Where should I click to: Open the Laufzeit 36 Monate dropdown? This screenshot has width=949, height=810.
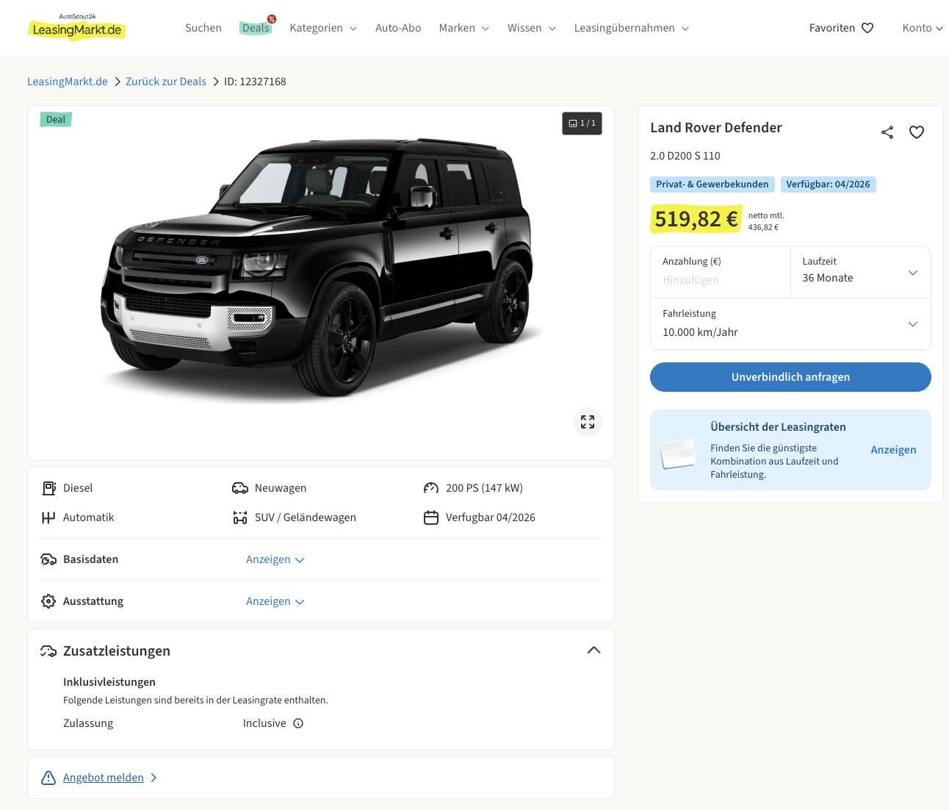[860, 272]
